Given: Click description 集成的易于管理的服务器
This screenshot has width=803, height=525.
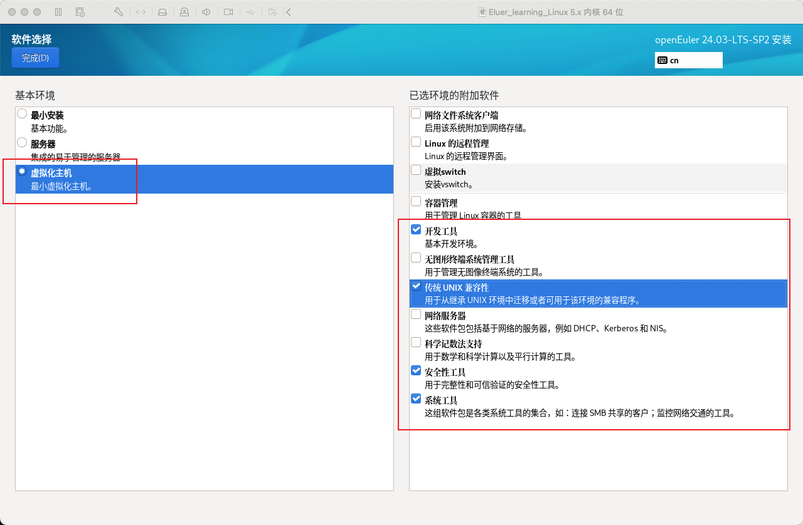Looking at the screenshot, I should coord(75,157).
